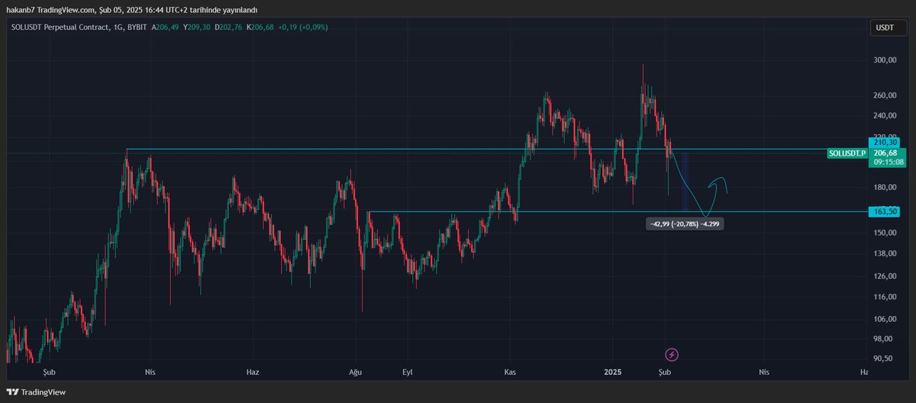This screenshot has width=916, height=403.
Task: Click the Kas time axis label
Action: (x=511, y=372)
